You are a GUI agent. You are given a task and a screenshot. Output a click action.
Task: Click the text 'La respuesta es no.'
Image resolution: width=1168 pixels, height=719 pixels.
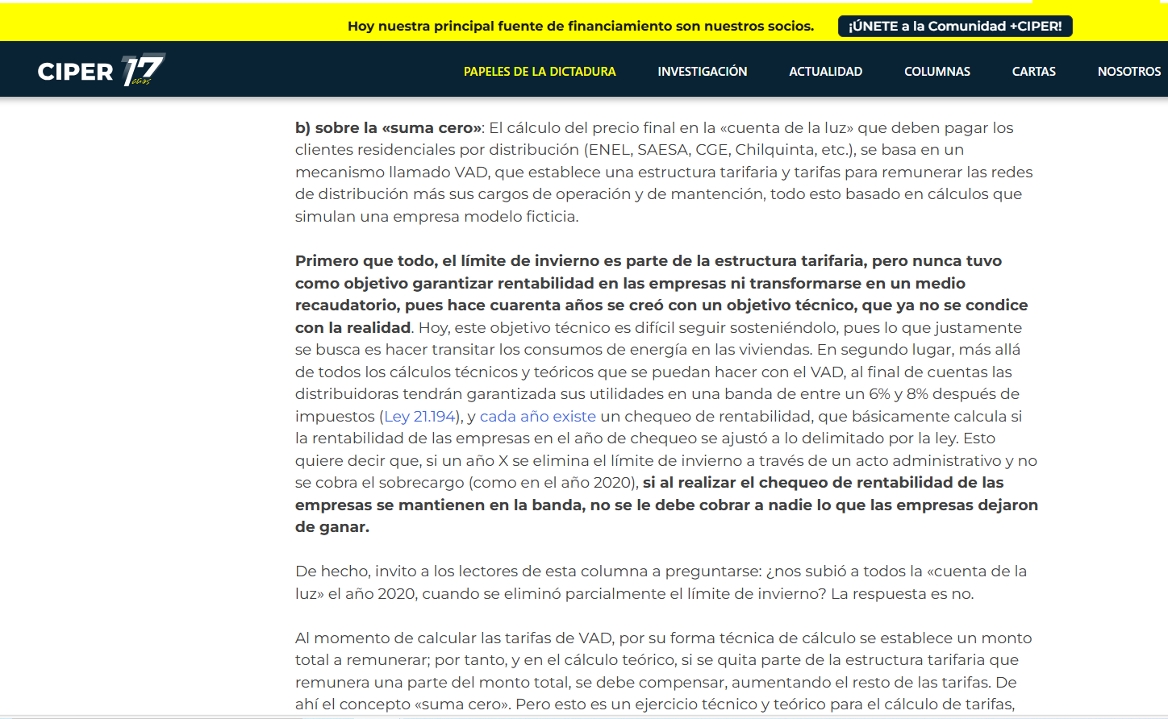pos(902,593)
